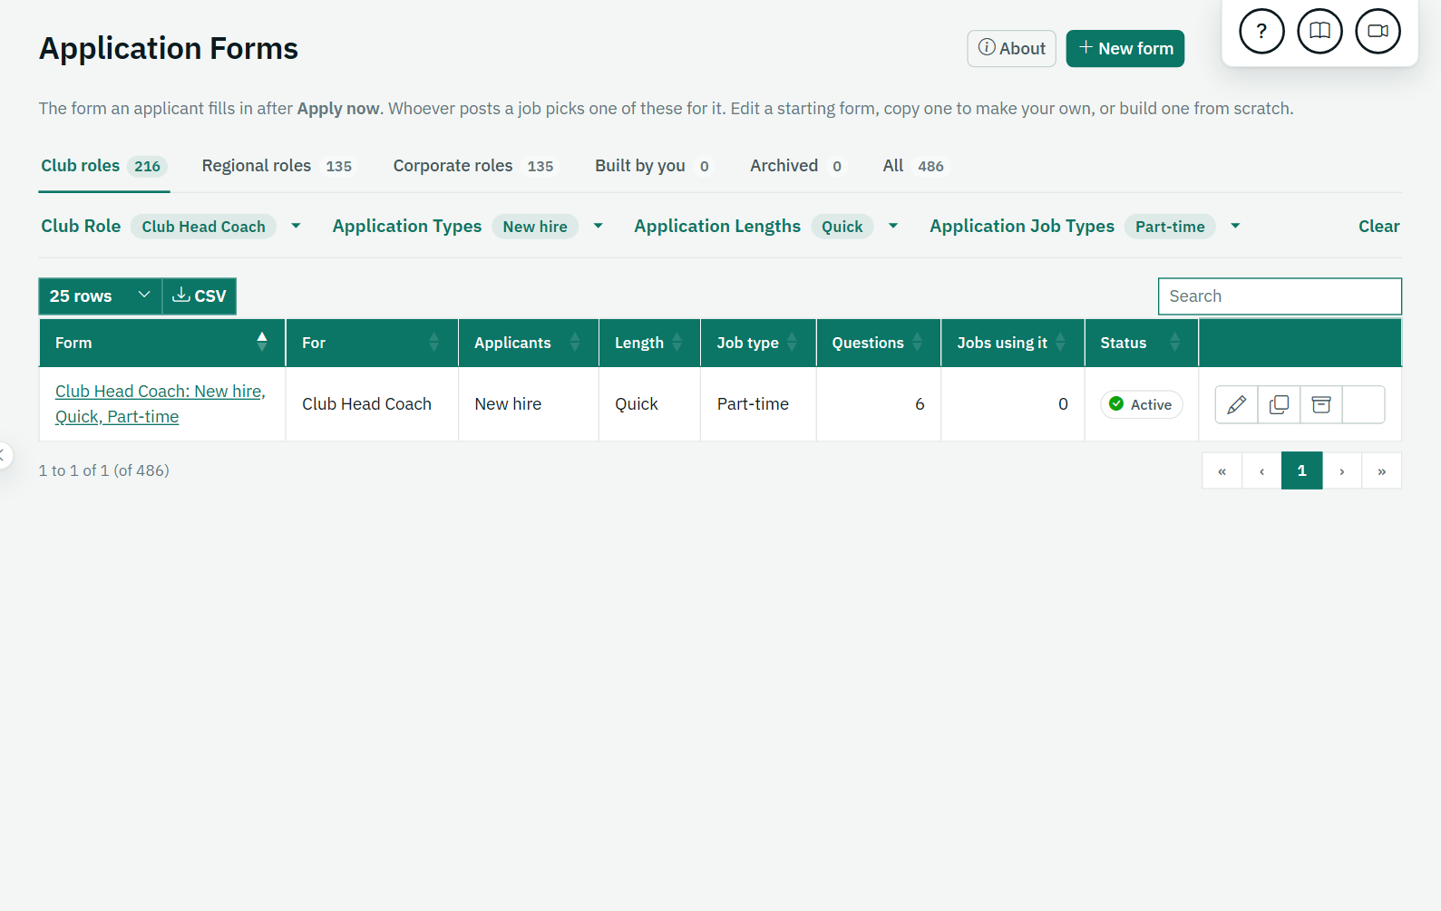The image size is (1441, 911).
Task: Sort by the Form column header
Action: [x=162, y=343]
